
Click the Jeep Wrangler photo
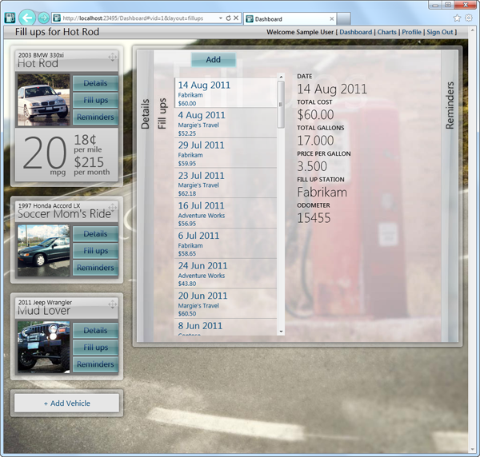coord(43,347)
